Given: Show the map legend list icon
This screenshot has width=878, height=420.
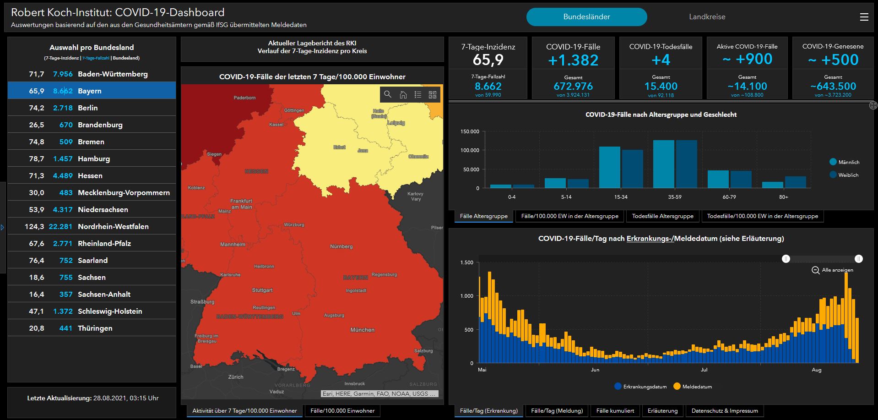Looking at the screenshot, I should coord(417,94).
